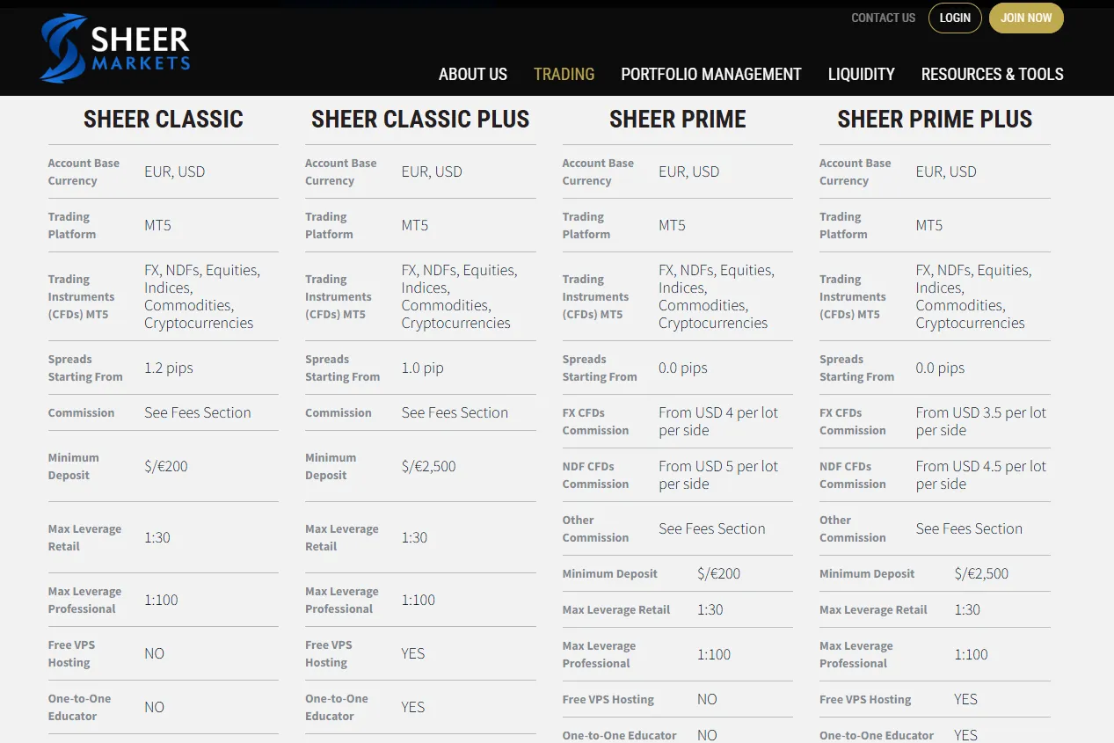Image resolution: width=1114 pixels, height=743 pixels.
Task: Click Sheer Classic Plus Free VPS Hosting 'YES'
Action: [413, 653]
